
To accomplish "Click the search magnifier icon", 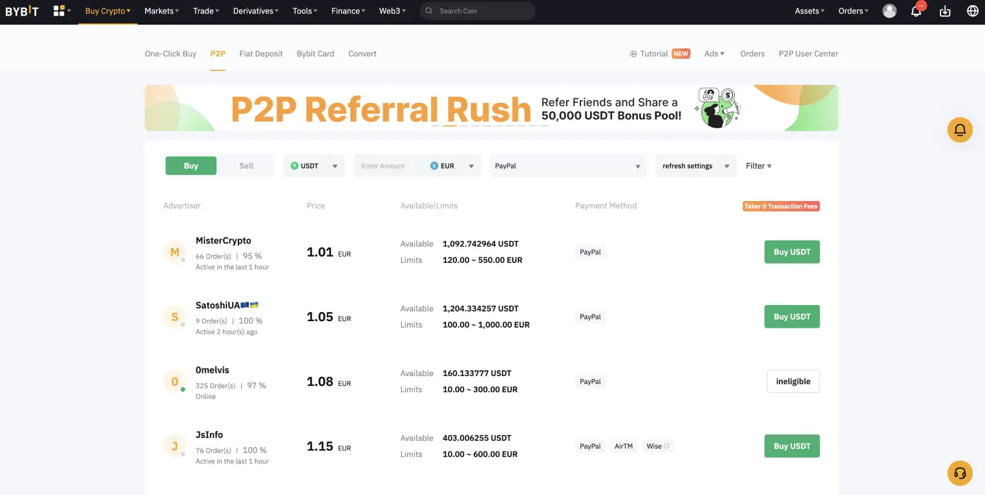I will tap(430, 11).
